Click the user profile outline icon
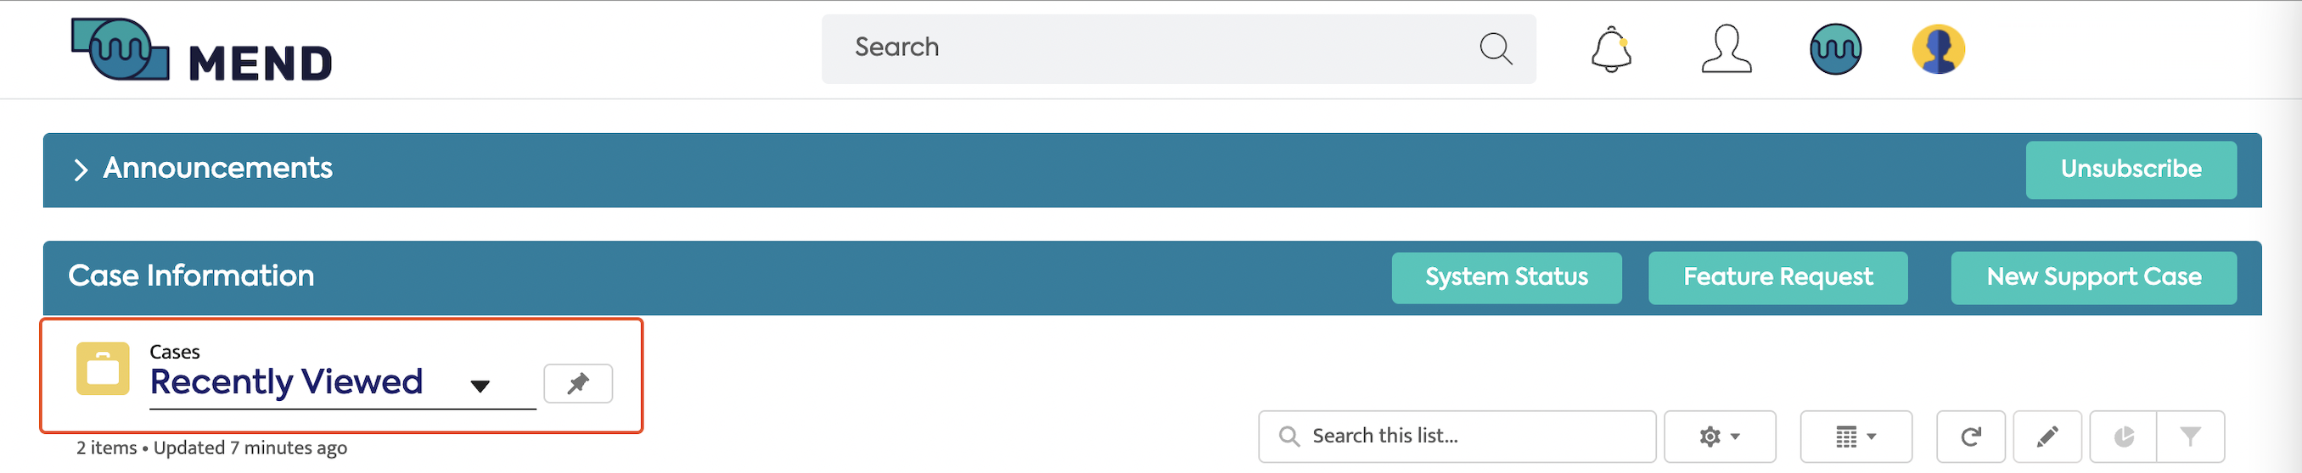 (x=1726, y=49)
